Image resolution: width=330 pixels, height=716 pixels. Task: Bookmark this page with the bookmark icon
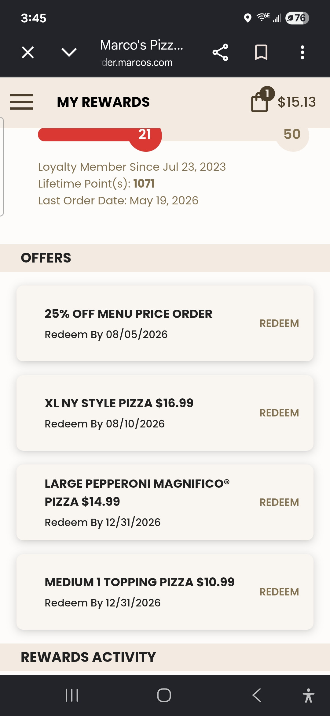click(x=261, y=52)
